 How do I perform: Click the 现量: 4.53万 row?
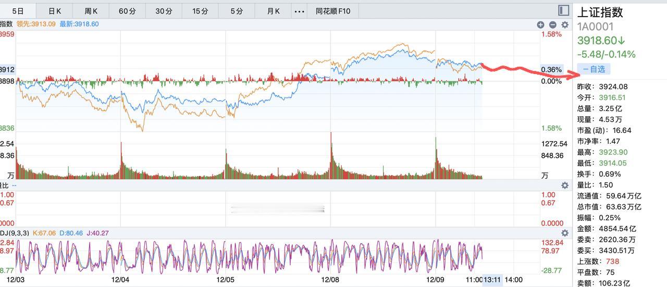click(x=600, y=120)
